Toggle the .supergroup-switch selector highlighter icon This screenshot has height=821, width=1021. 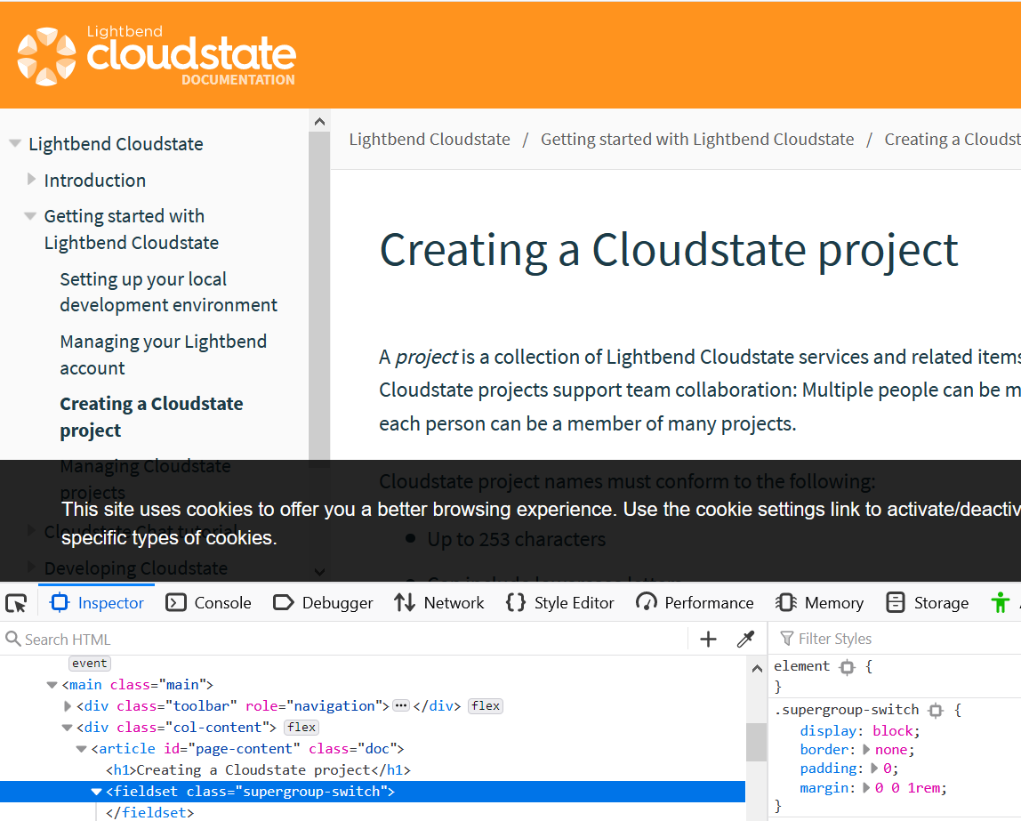936,711
